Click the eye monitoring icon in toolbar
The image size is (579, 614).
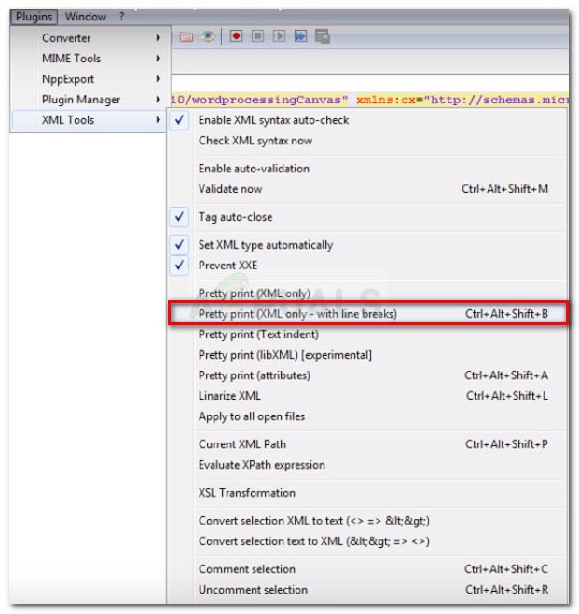(208, 36)
